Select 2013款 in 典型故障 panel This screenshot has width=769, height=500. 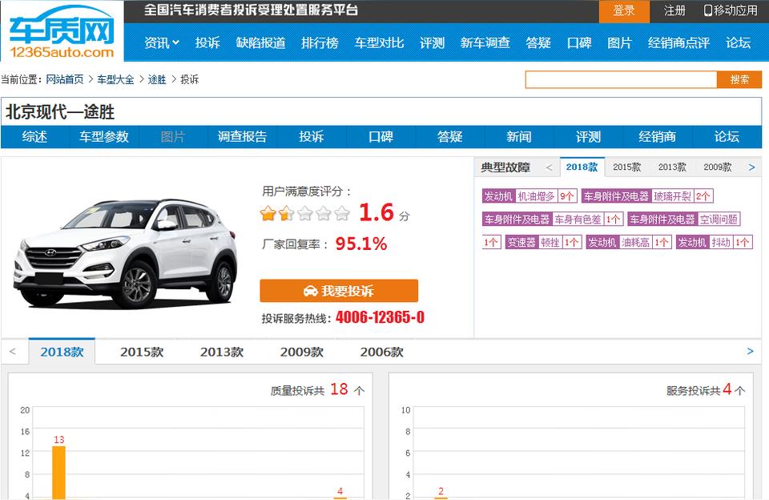[x=672, y=167]
